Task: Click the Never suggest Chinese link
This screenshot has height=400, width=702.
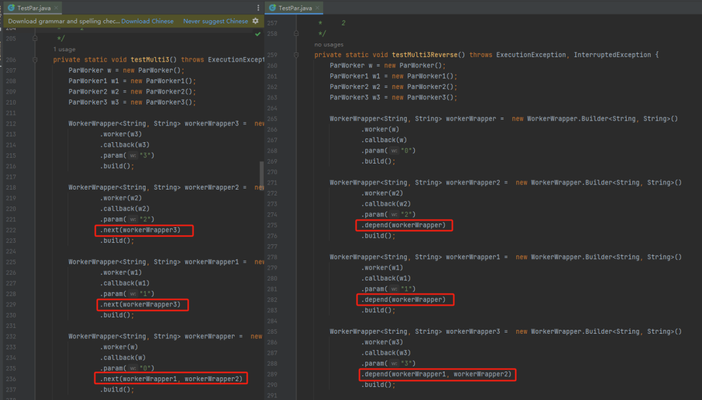Action: (215, 21)
